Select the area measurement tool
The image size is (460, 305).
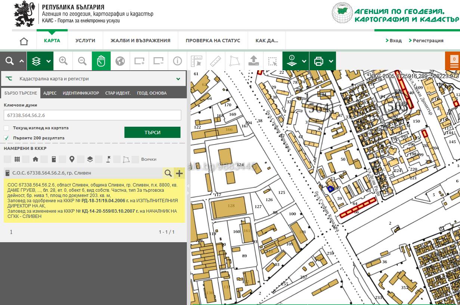[x=197, y=61]
